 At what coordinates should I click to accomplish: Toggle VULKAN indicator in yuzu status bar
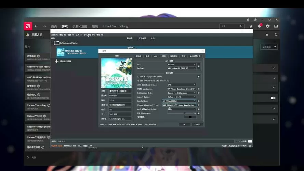click(54, 146)
